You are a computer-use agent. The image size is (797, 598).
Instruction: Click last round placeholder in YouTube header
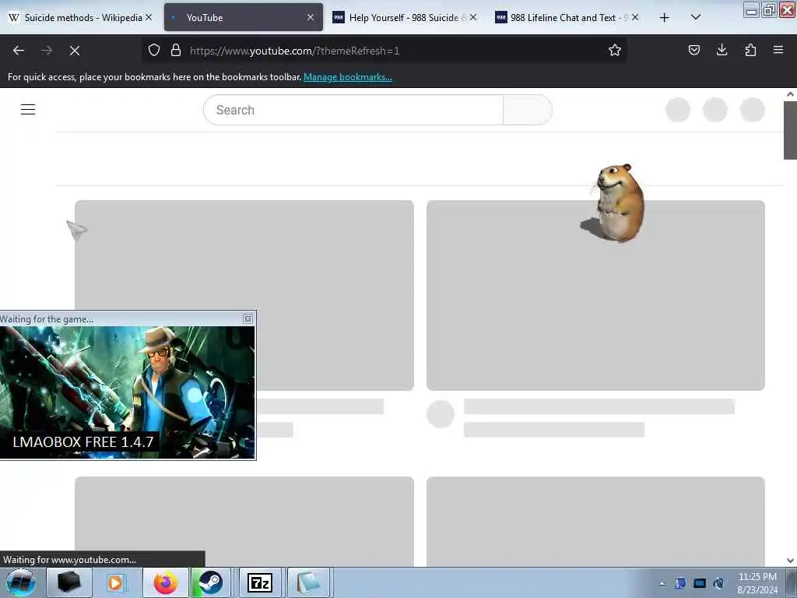point(753,110)
